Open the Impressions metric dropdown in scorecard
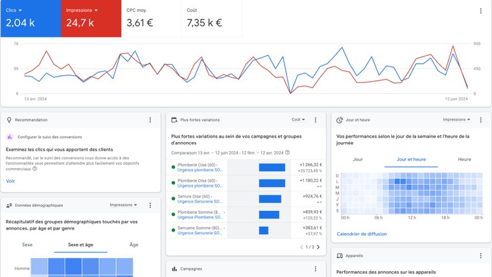 click(82, 10)
